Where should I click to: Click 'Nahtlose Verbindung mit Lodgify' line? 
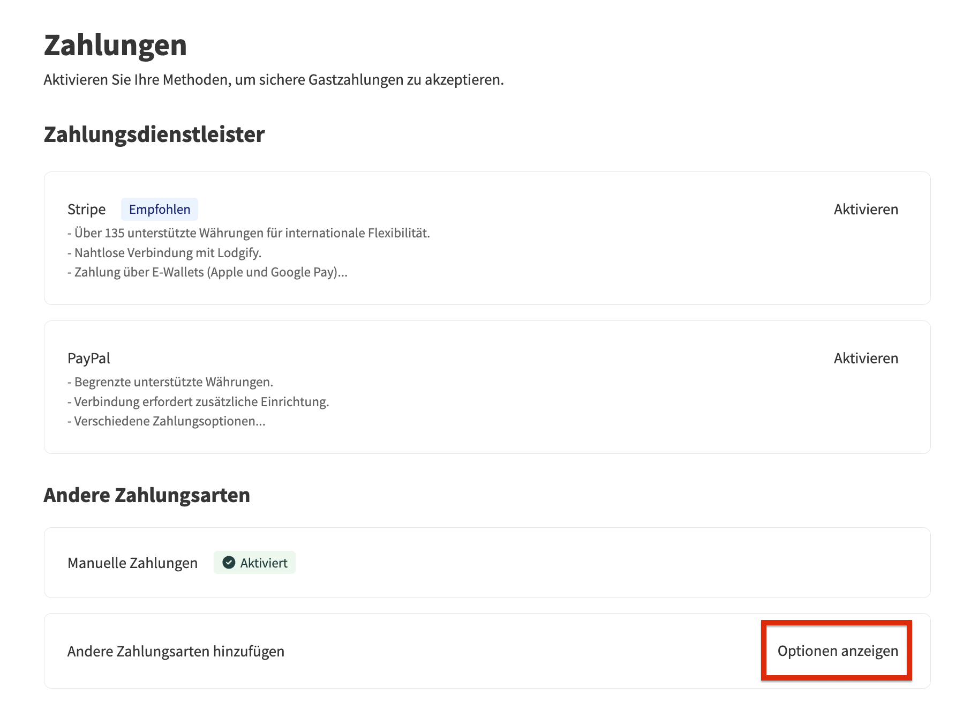[x=164, y=253]
